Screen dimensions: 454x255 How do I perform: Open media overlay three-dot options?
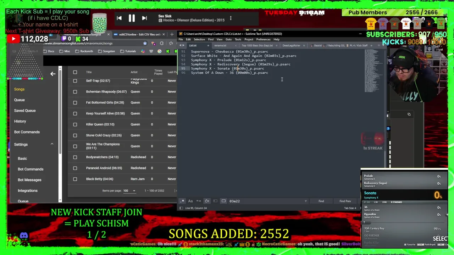point(231,18)
